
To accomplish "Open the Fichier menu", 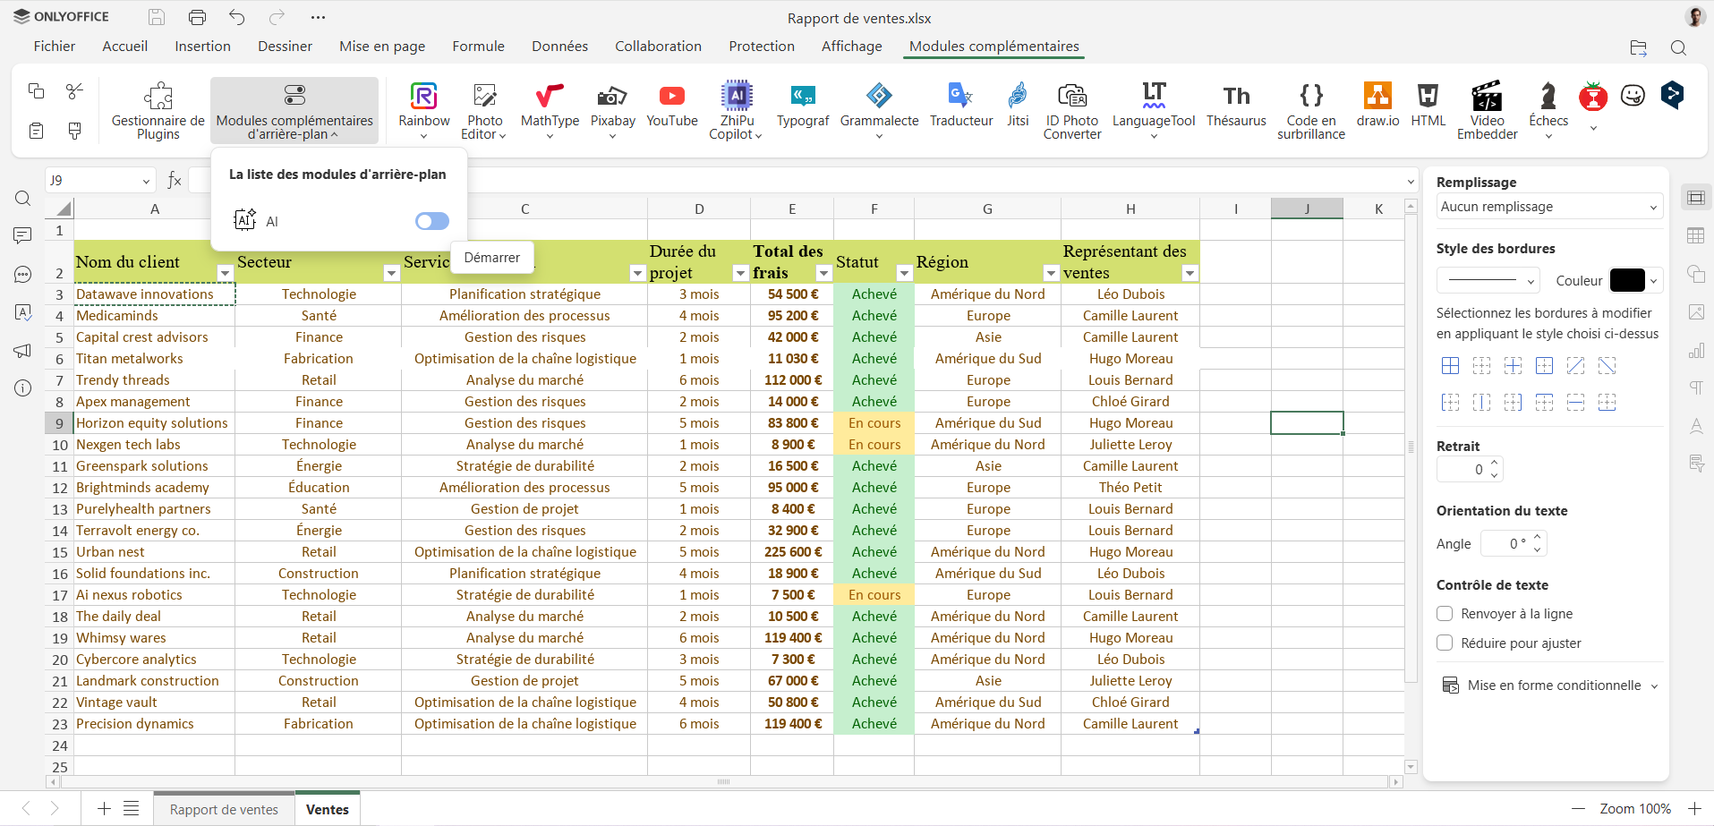I will point(55,47).
